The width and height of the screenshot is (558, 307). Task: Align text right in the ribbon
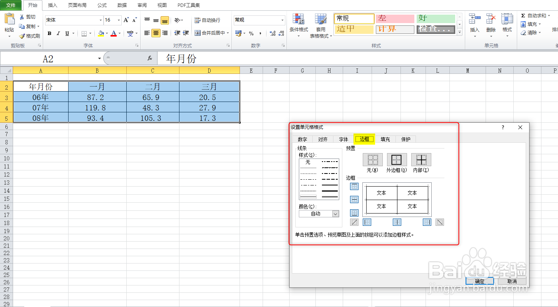point(165,33)
